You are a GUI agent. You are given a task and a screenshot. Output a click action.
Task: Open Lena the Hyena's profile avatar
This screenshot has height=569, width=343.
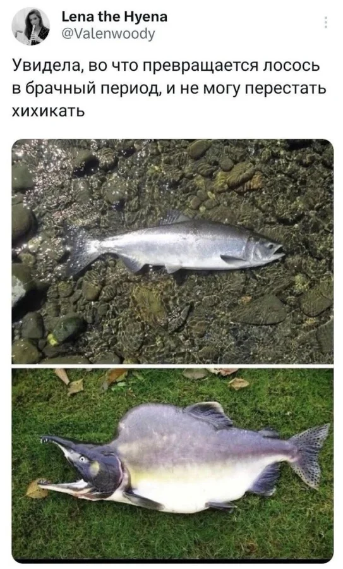tap(30, 26)
